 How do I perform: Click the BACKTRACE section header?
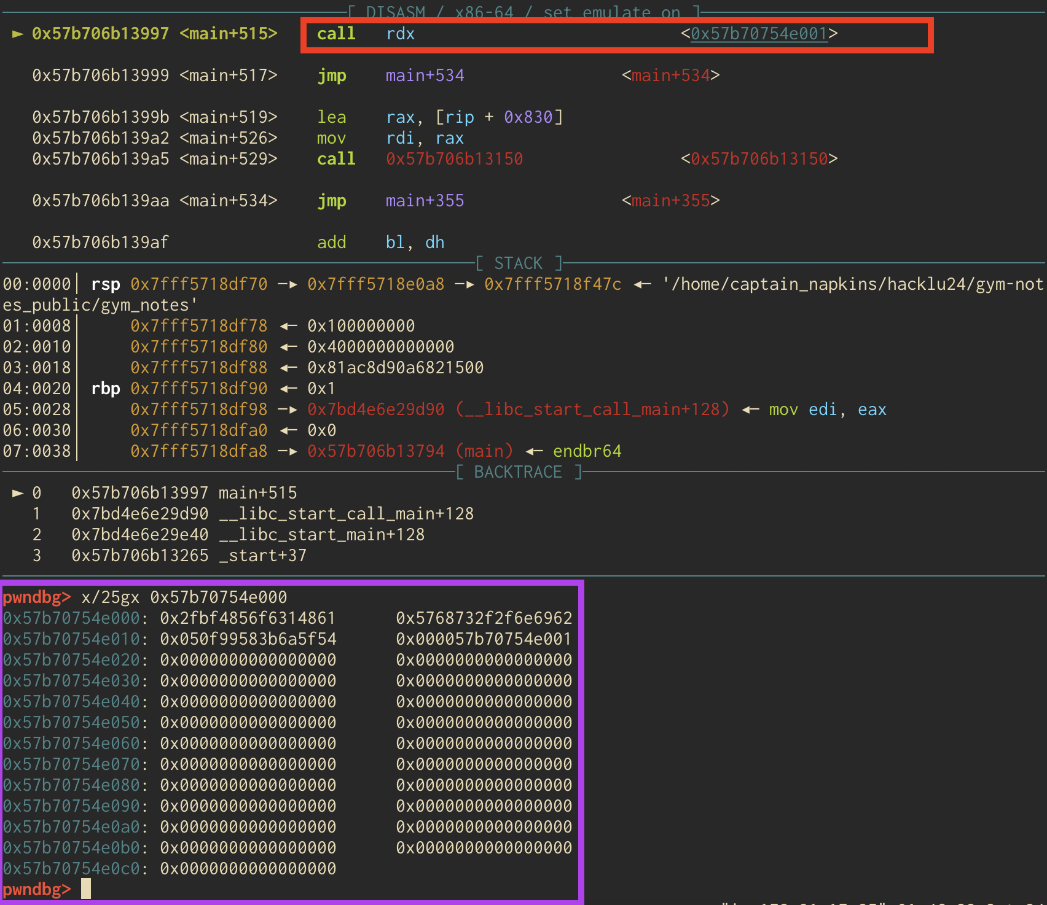click(x=519, y=472)
